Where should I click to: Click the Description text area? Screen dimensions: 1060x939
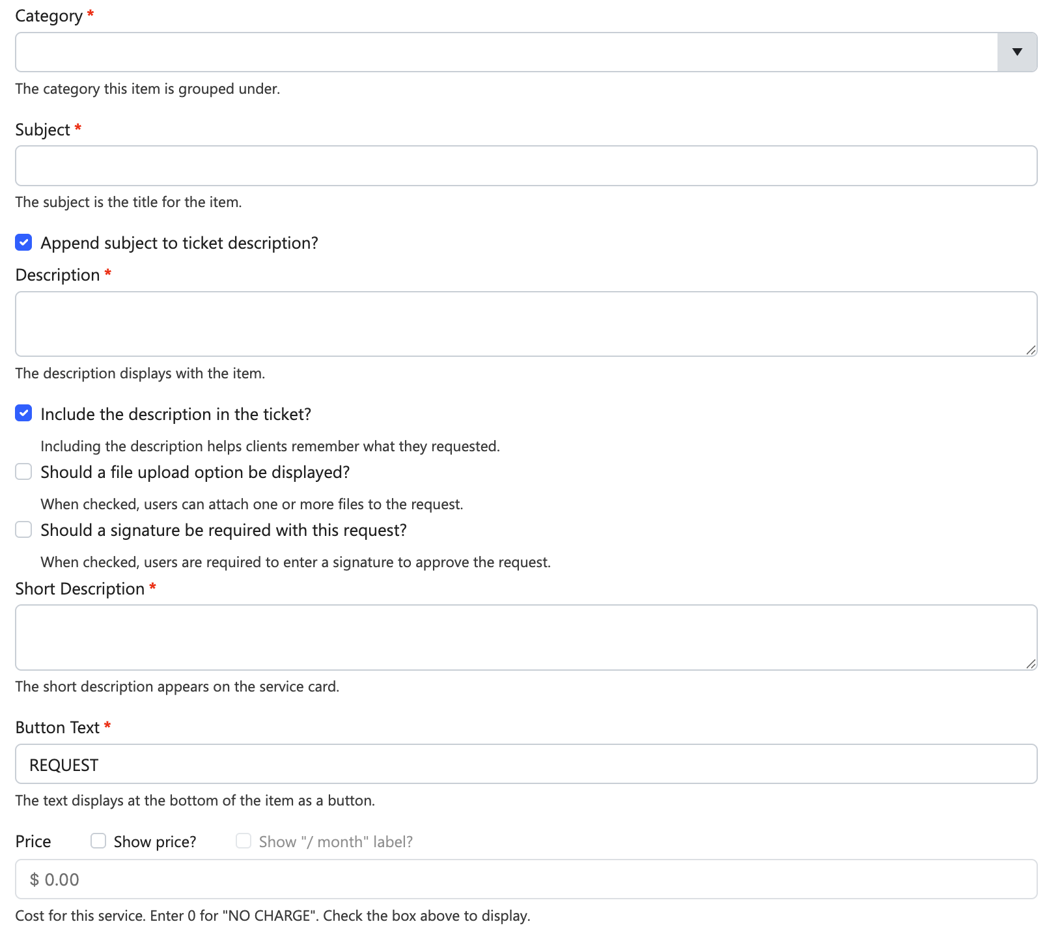[526, 324]
